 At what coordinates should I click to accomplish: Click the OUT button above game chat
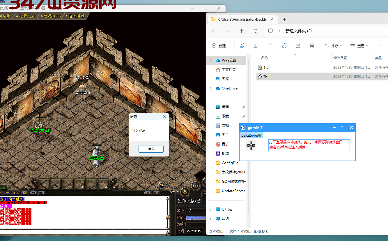[148, 193]
